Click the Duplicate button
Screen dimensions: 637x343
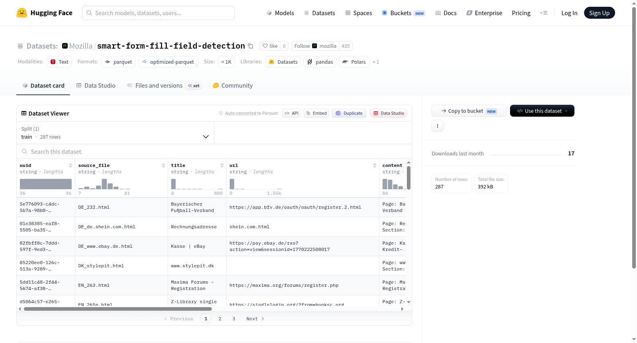coord(349,113)
